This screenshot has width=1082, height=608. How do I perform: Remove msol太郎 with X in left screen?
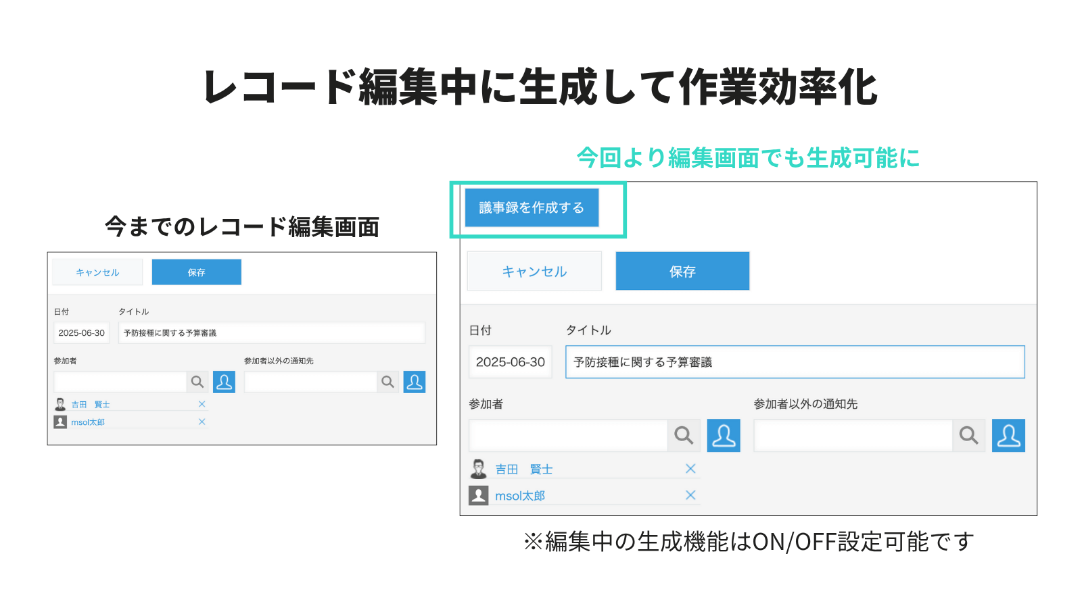pos(202,422)
